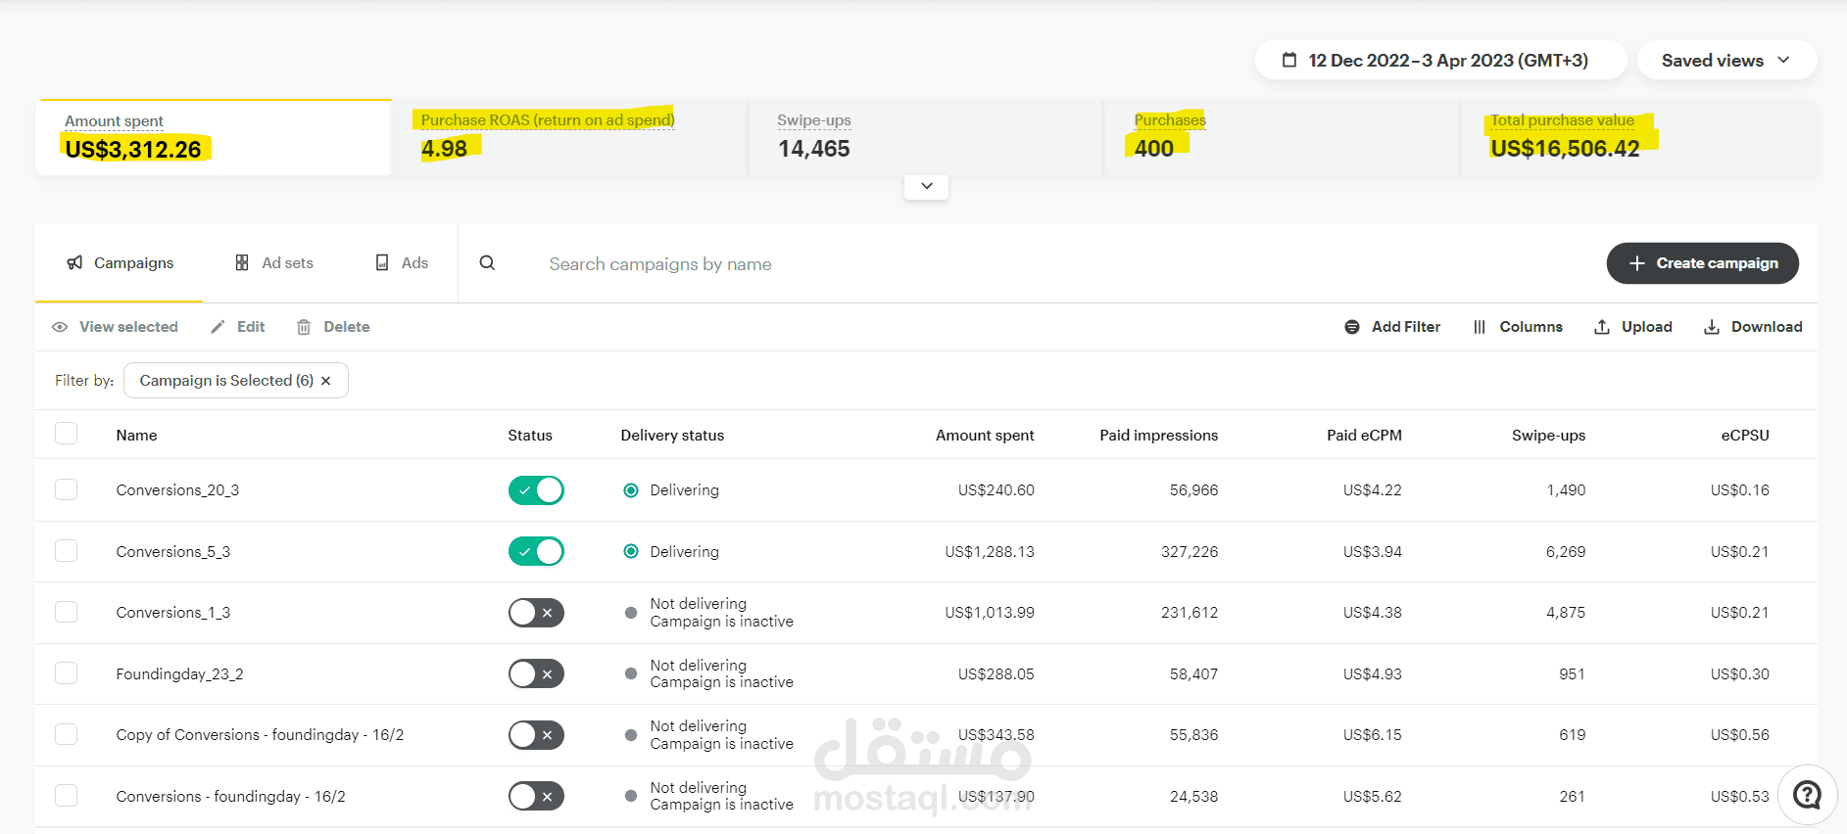
Task: Remove the Campaign is Selected filter
Action: click(326, 381)
